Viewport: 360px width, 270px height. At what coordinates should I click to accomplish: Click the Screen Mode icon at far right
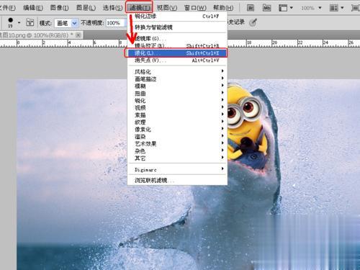pyautogui.click(x=356, y=8)
